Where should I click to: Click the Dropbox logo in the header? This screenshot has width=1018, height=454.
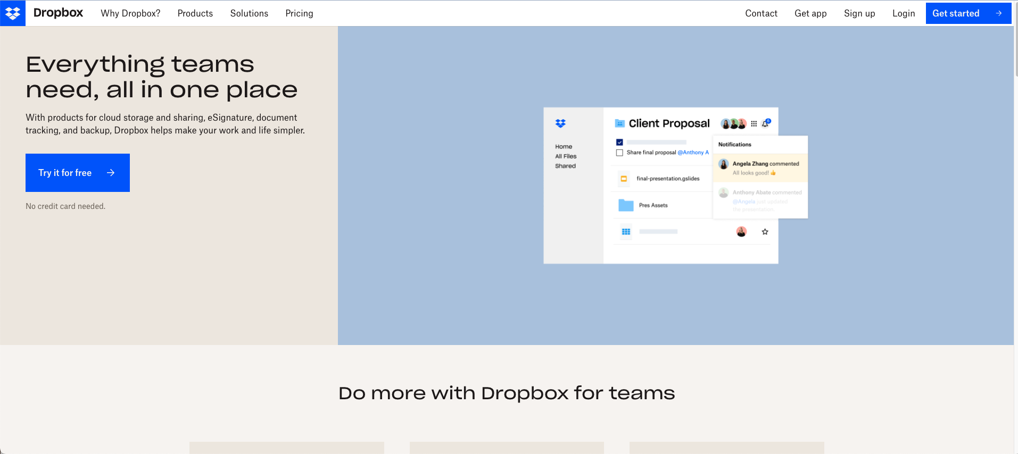(13, 13)
